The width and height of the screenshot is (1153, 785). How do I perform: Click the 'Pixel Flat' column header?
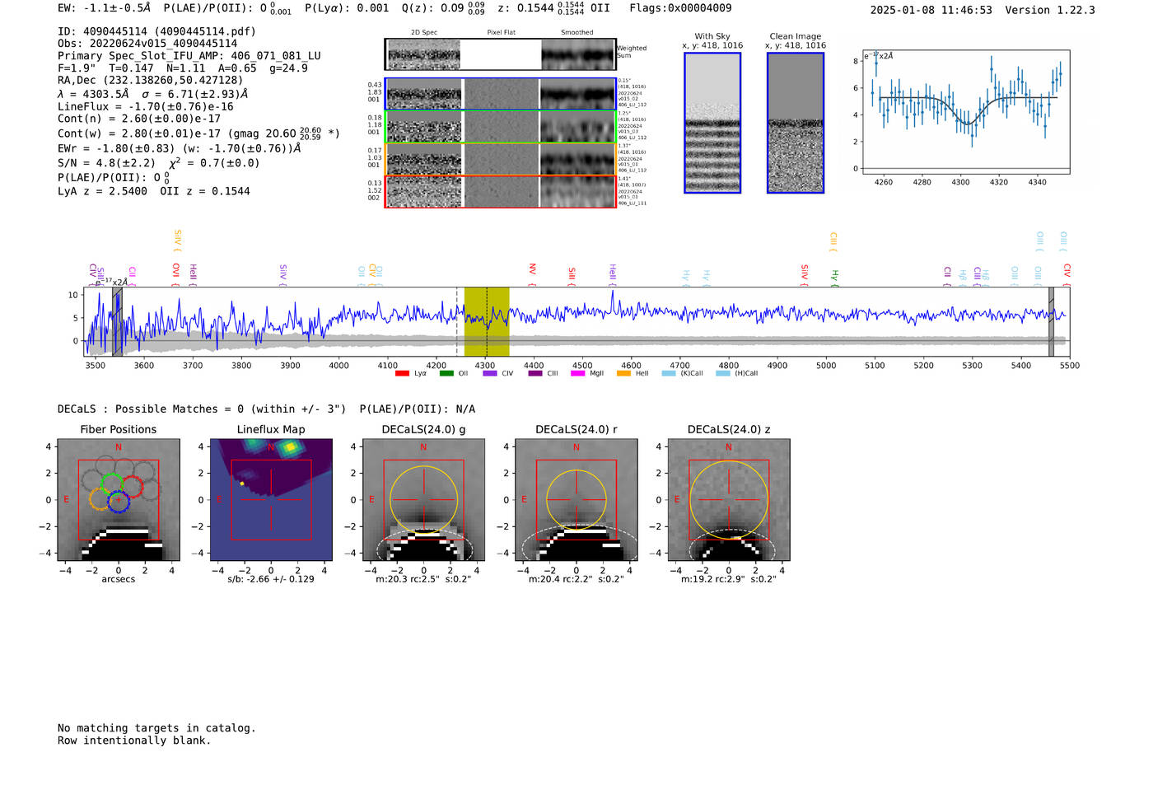point(502,32)
